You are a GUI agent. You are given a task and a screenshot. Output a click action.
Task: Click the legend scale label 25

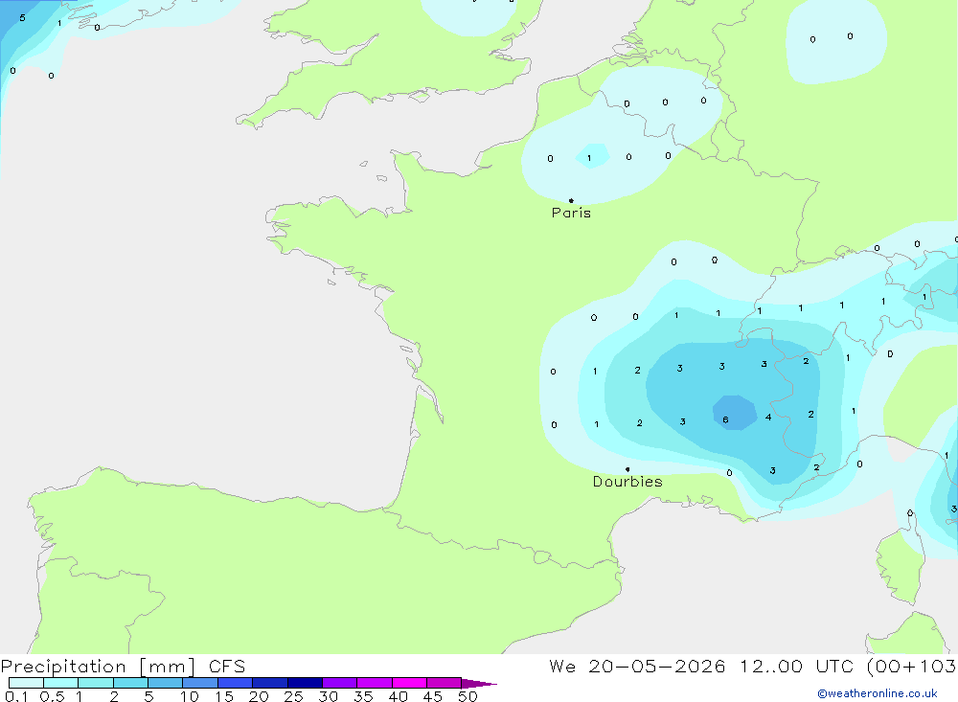pyautogui.click(x=293, y=696)
